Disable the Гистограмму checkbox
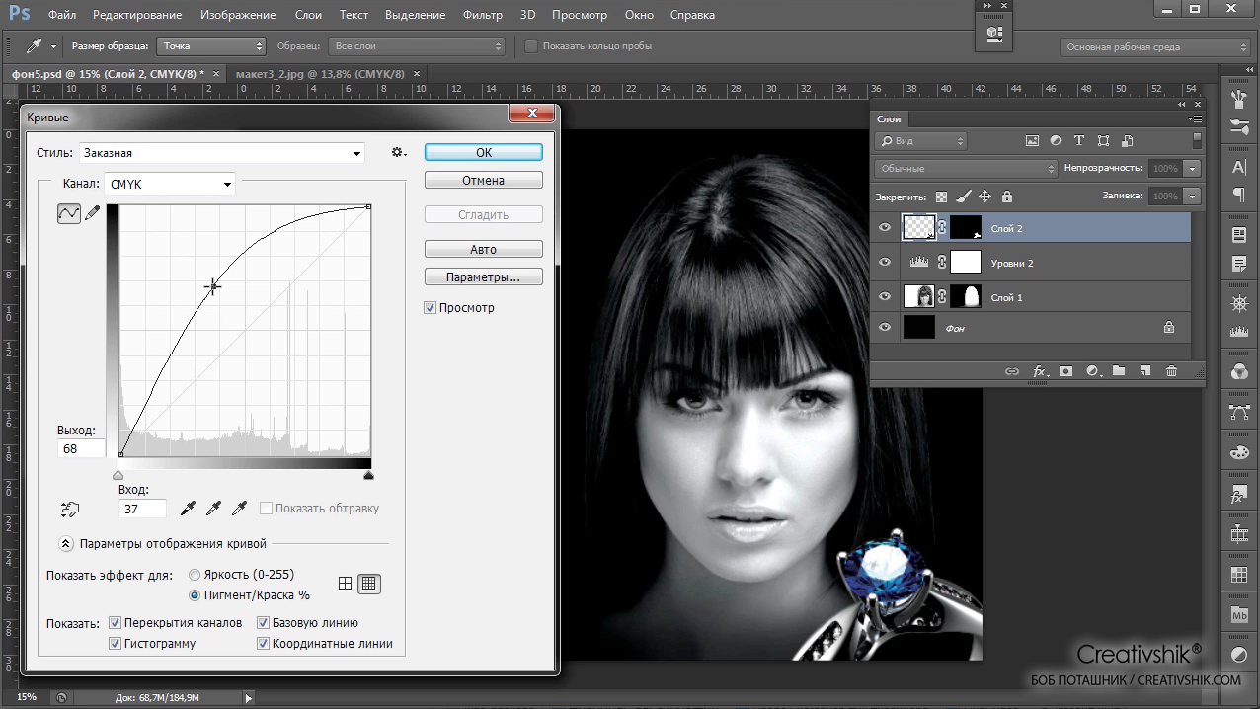This screenshot has height=709, width=1260. pyautogui.click(x=116, y=644)
